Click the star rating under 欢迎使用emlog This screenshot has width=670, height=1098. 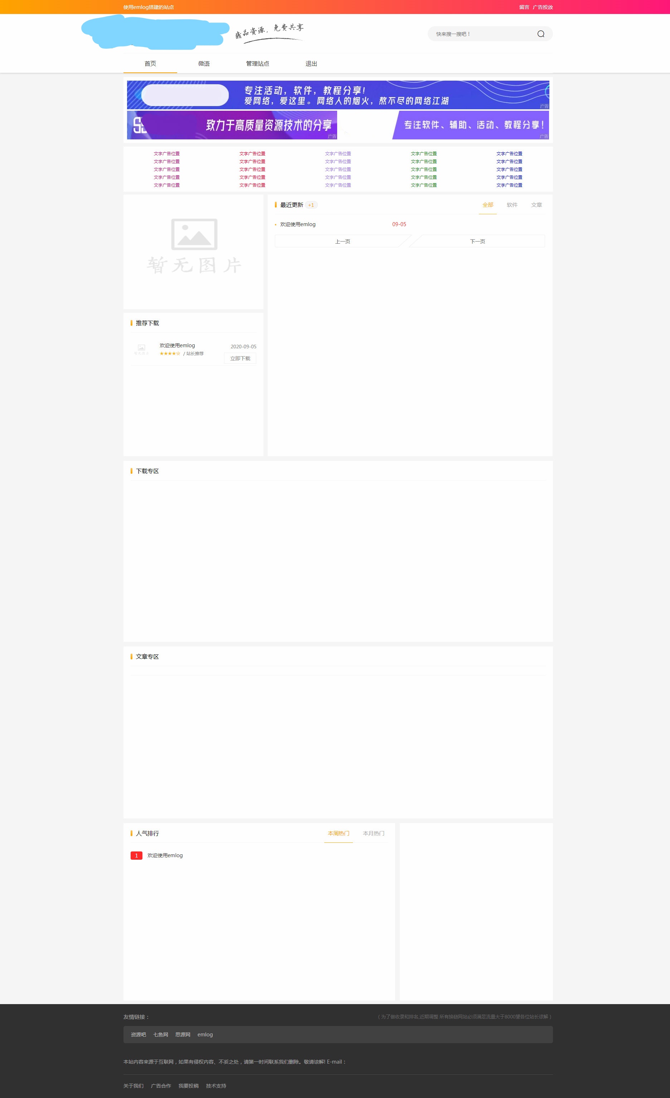[170, 354]
